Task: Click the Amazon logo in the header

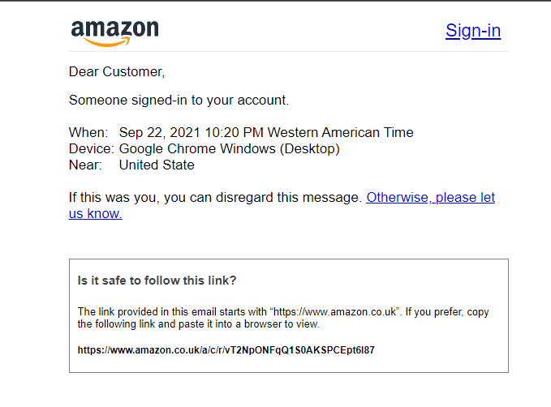Action: tap(114, 30)
